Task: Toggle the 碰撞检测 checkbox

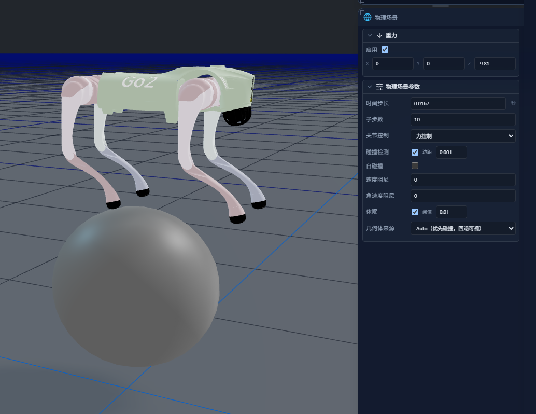Action: 415,152
